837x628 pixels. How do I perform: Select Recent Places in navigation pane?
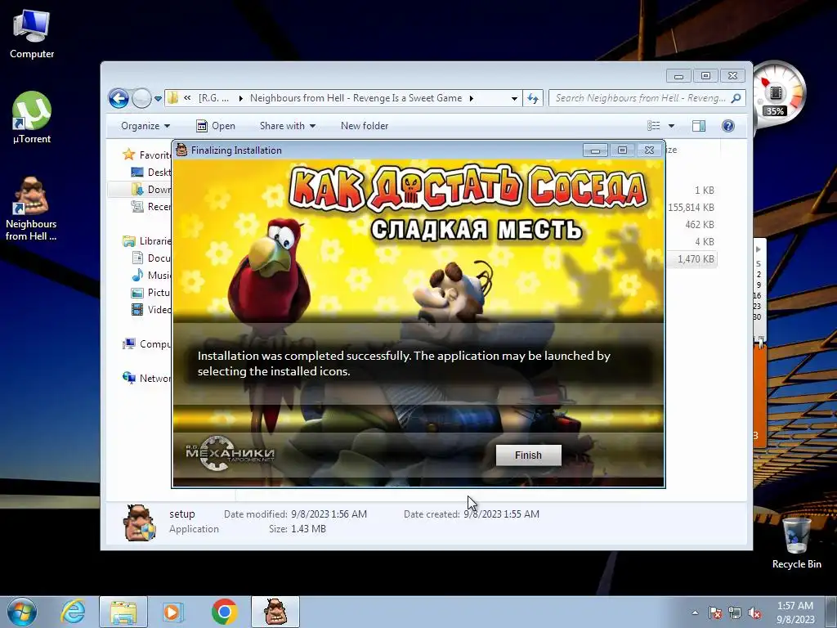151,207
